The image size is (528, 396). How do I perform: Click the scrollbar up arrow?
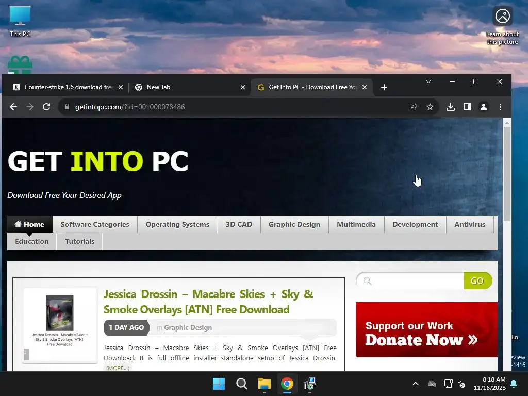click(x=507, y=123)
